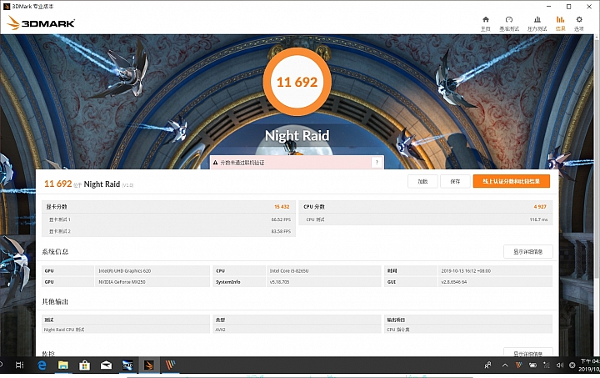Click the WPS tray icon in system tray
The height and width of the screenshot is (378, 600).
[518, 365]
